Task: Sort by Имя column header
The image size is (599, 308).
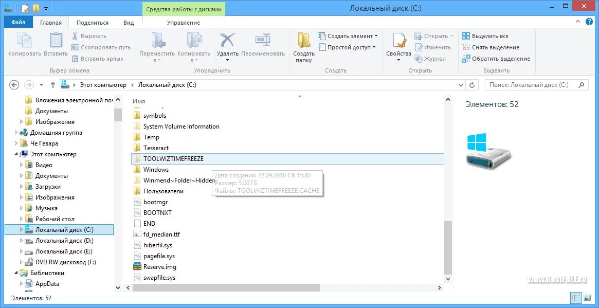Action: tap(139, 101)
